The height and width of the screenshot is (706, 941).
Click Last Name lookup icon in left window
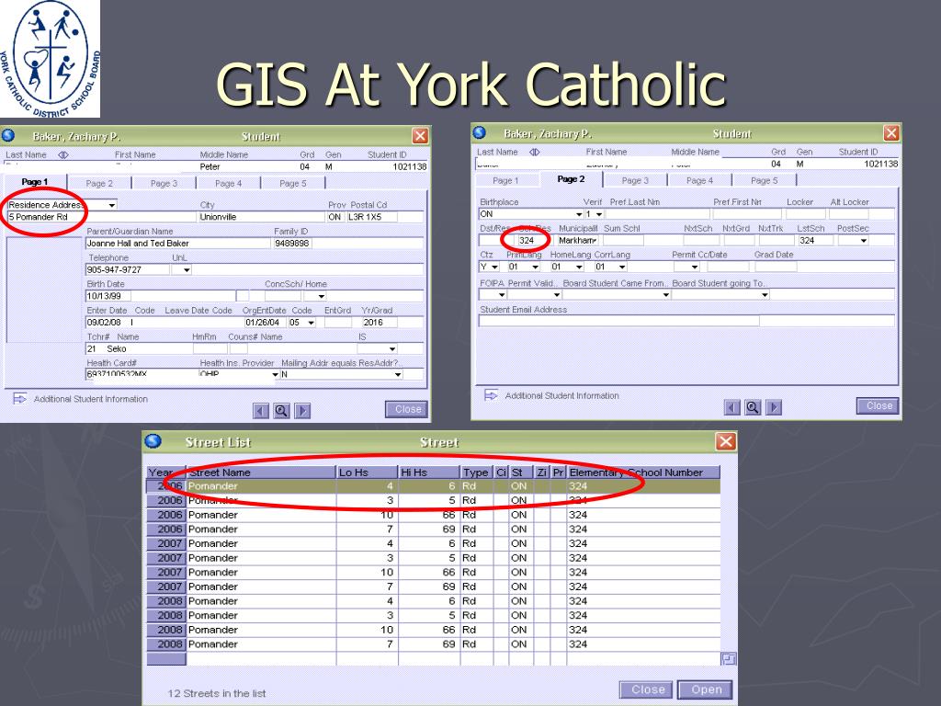point(63,154)
